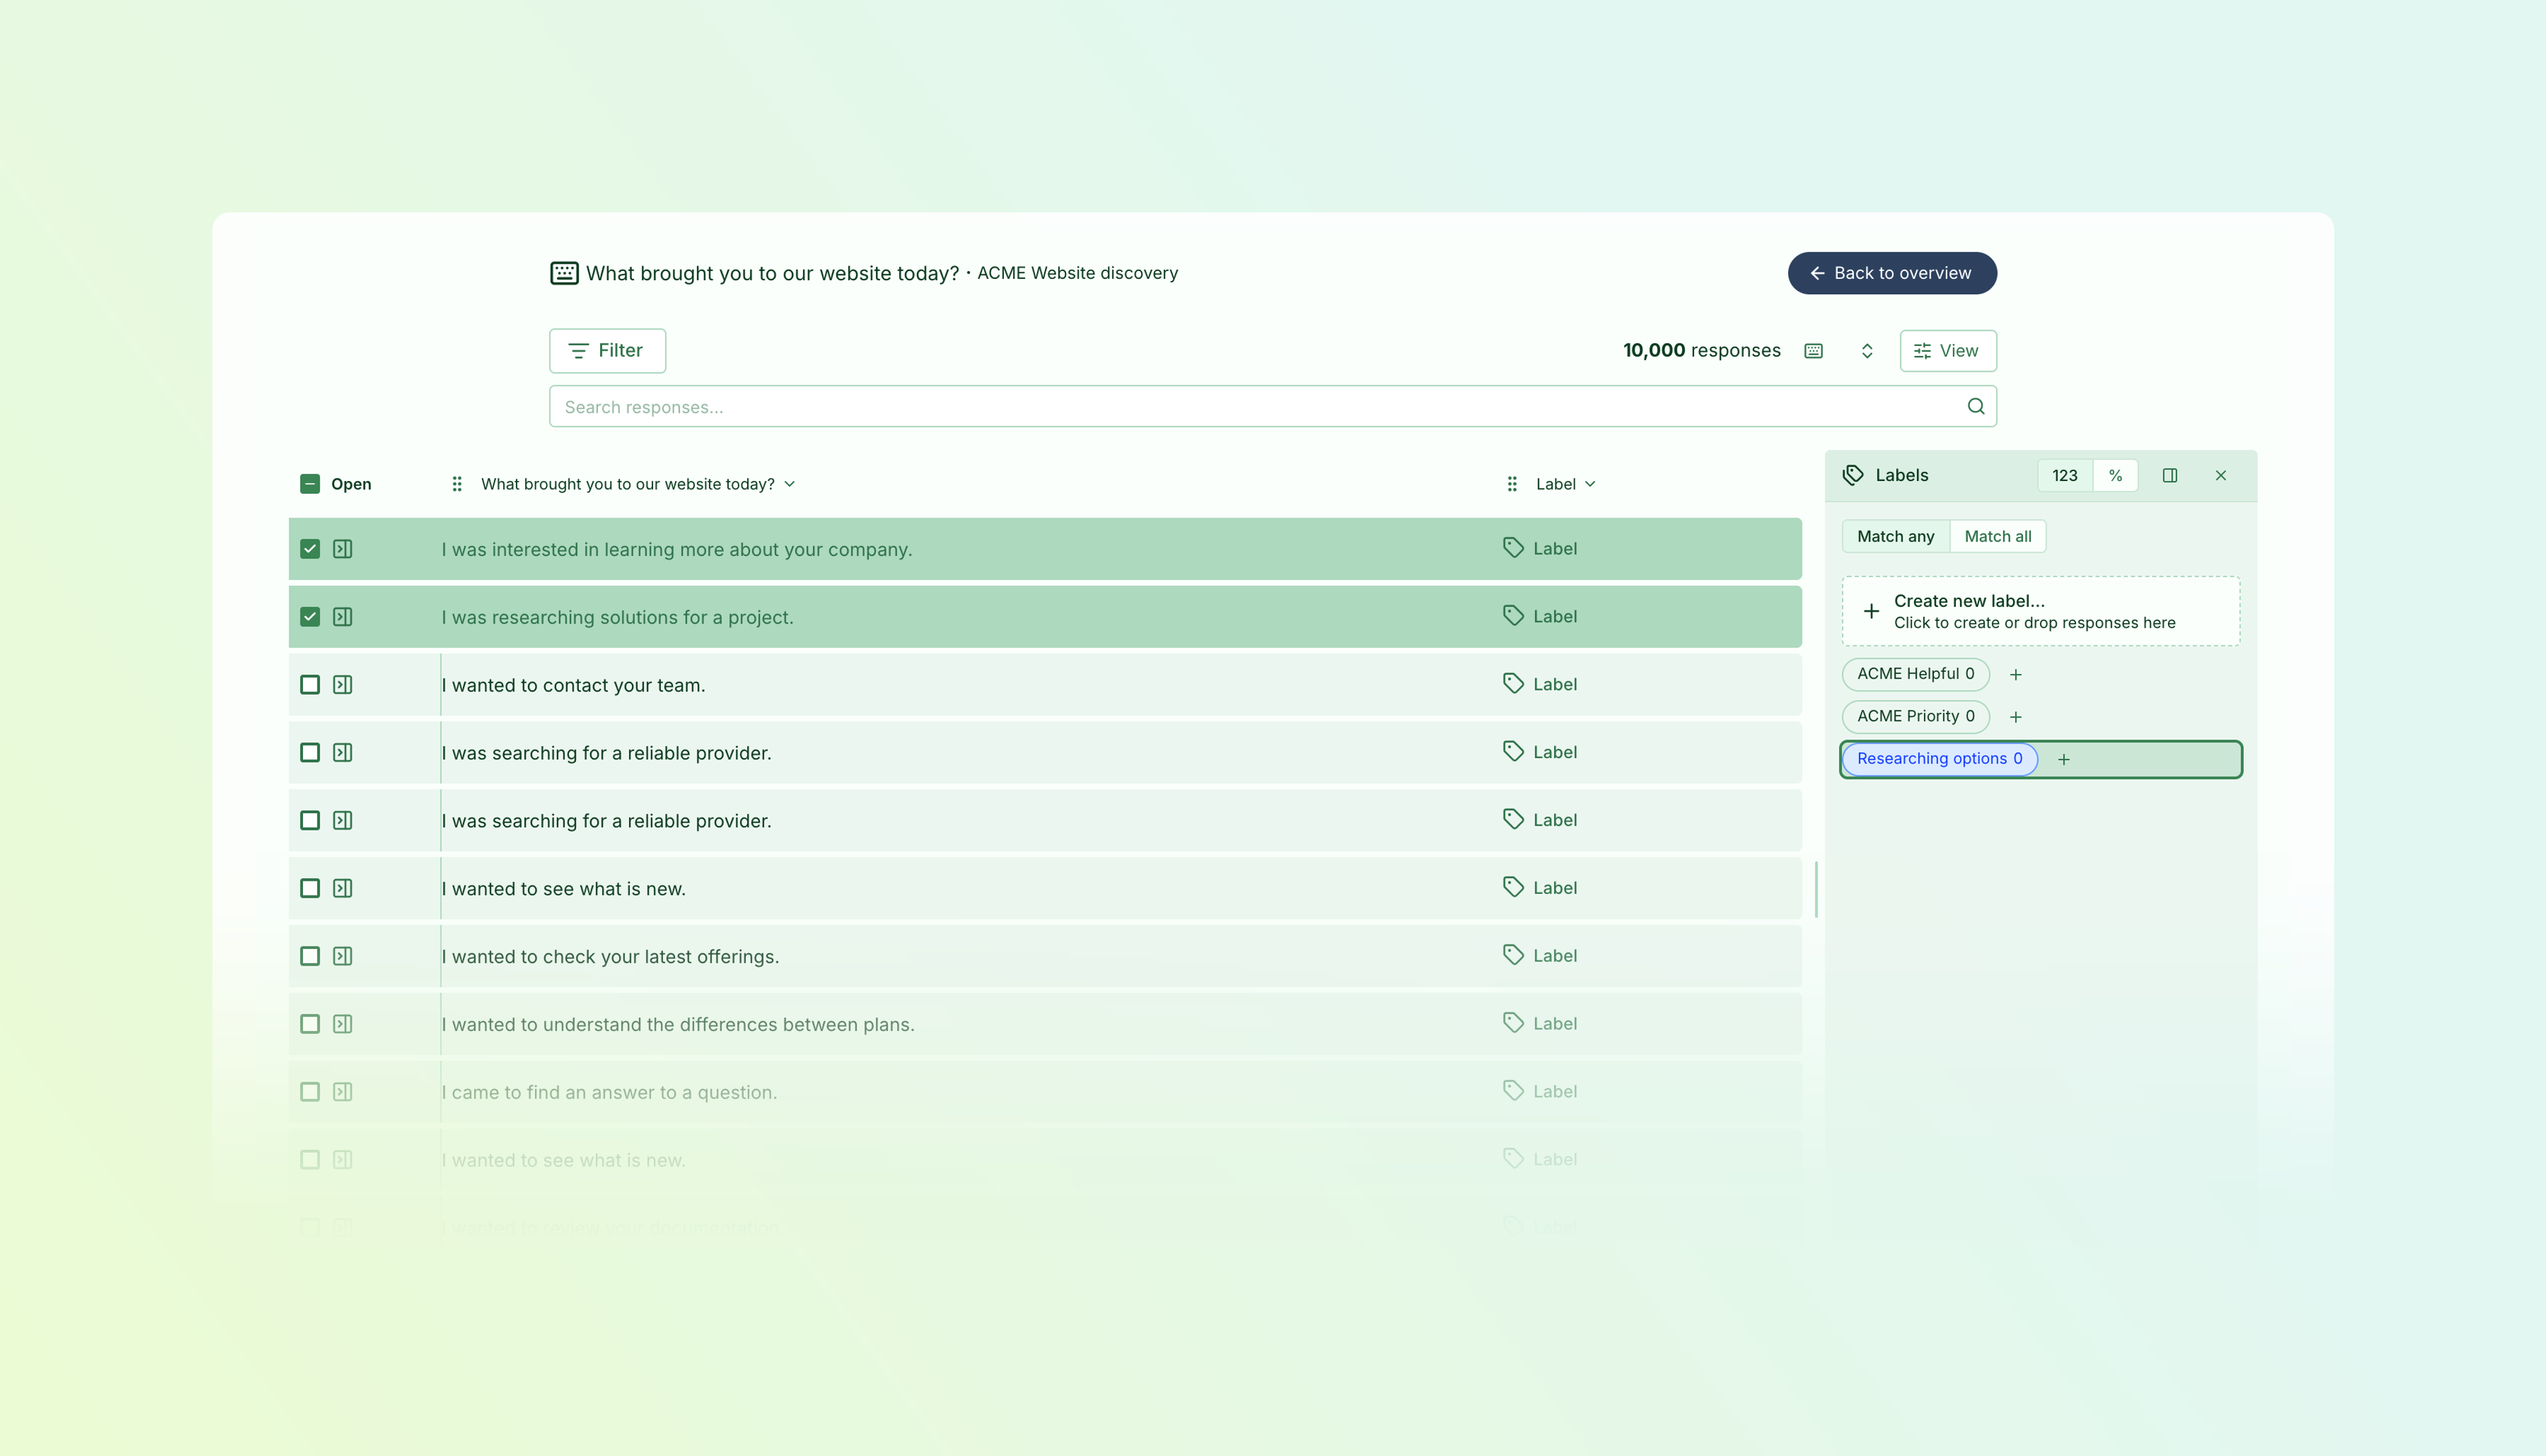
Task: Close the Labels panel
Action: coord(2221,476)
